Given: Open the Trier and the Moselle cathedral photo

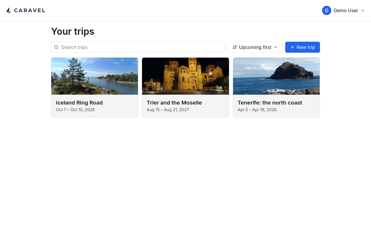Looking at the screenshot, I should coord(185,76).
